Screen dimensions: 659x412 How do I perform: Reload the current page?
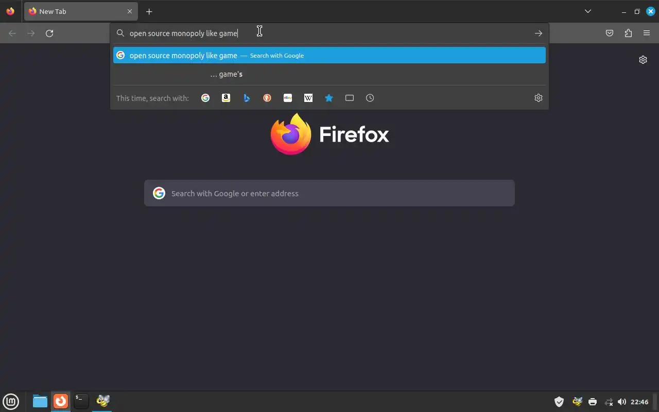(49, 33)
